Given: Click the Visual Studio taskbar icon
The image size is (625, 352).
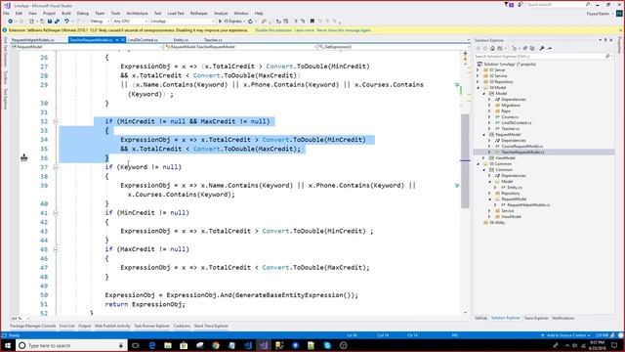Looking at the screenshot, I should pyautogui.click(x=263, y=345).
